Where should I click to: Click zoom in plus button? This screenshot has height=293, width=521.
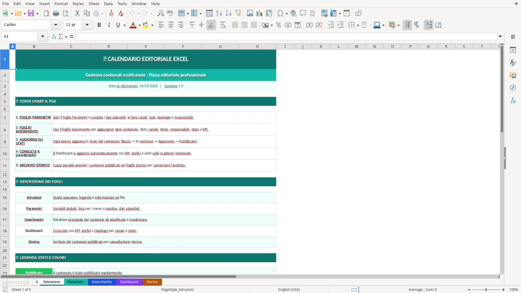504,290
